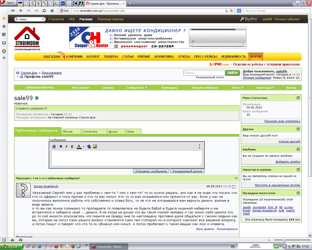The height and width of the screenshot is (250, 312).
Task: Open the Sergei Anatolevih author link
Action: (x=46, y=186)
